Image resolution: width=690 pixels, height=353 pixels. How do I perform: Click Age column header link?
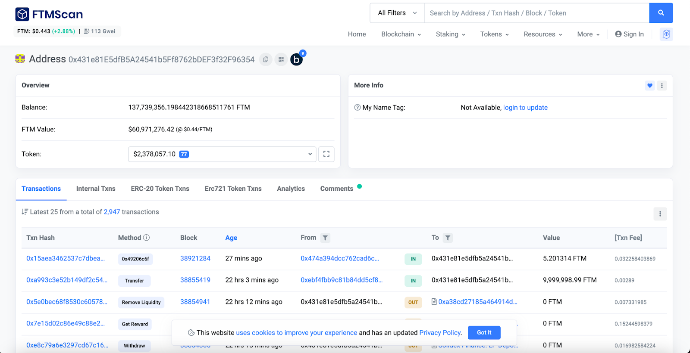[x=231, y=238]
